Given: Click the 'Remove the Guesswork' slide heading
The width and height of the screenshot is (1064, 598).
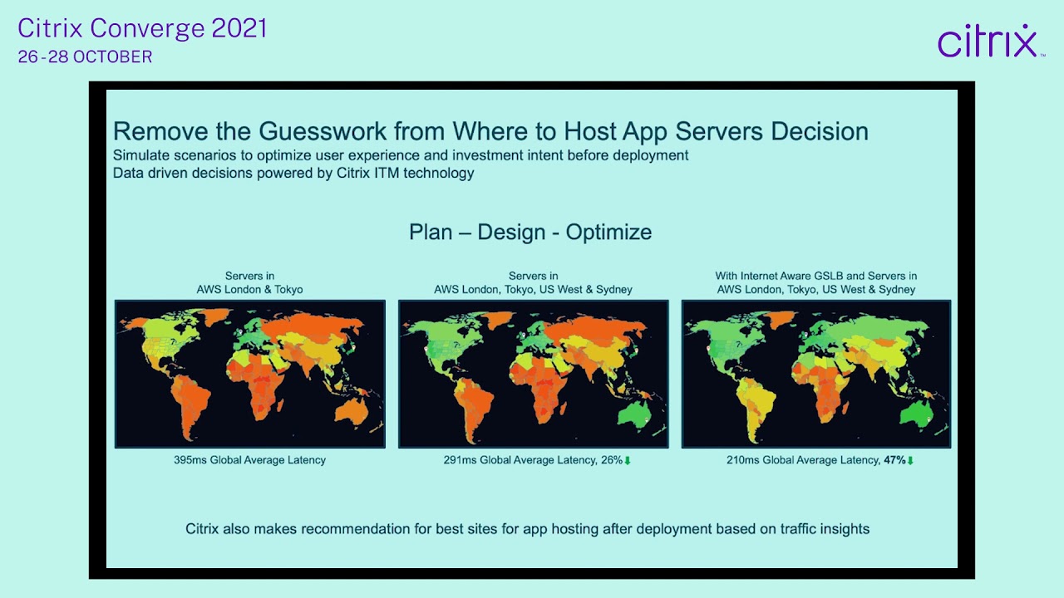Looking at the screenshot, I should pos(490,131).
